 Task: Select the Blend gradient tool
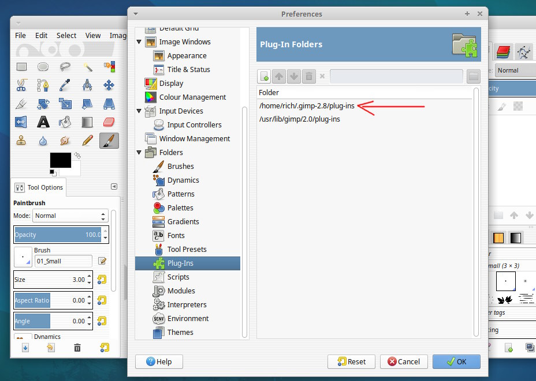[x=87, y=122]
